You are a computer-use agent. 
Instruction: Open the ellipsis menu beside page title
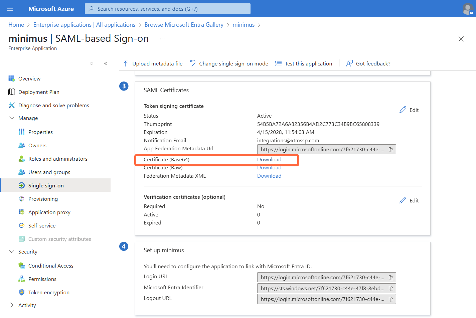coord(162,38)
